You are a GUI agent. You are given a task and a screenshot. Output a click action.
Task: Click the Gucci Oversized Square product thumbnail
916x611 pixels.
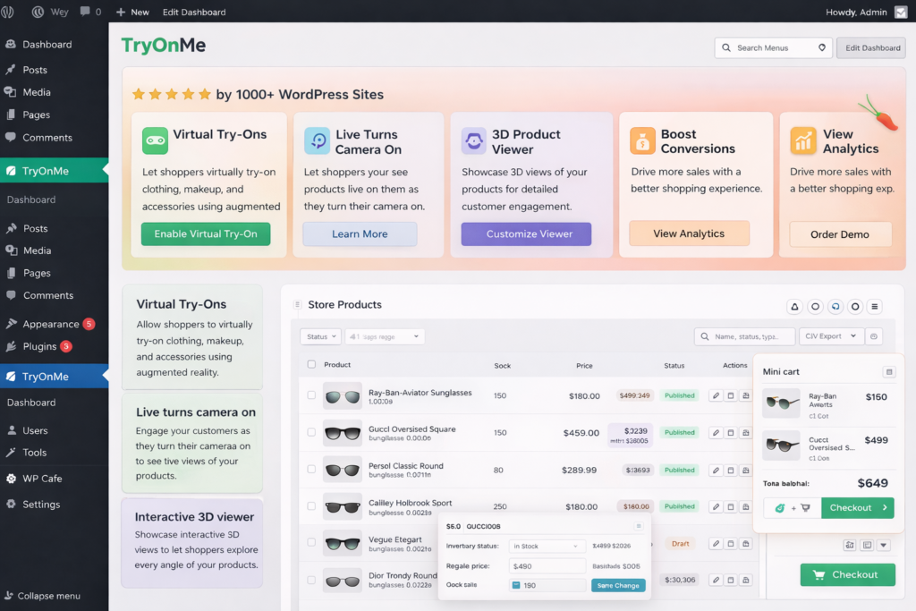point(342,433)
